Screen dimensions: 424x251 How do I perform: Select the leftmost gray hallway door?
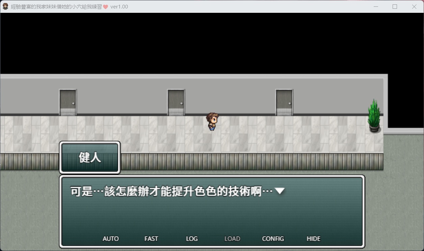click(68, 102)
